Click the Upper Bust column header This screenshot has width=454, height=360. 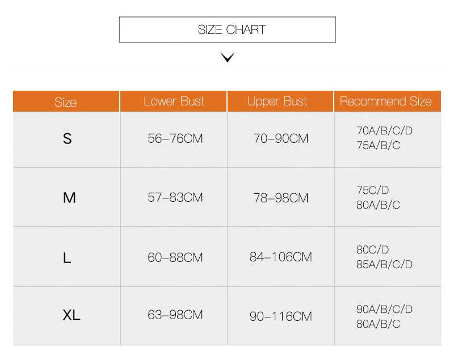(278, 101)
